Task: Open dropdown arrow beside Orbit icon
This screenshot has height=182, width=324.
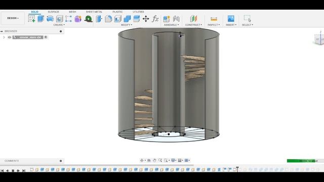Action: pyautogui.click(x=145, y=160)
